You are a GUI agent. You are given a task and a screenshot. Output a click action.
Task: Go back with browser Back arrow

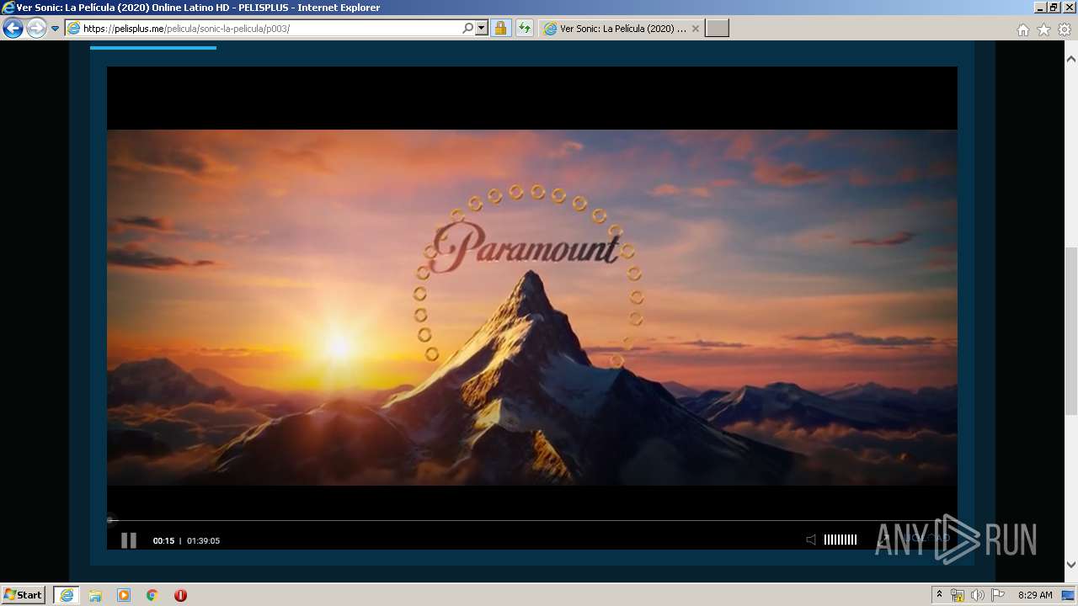coord(13,28)
